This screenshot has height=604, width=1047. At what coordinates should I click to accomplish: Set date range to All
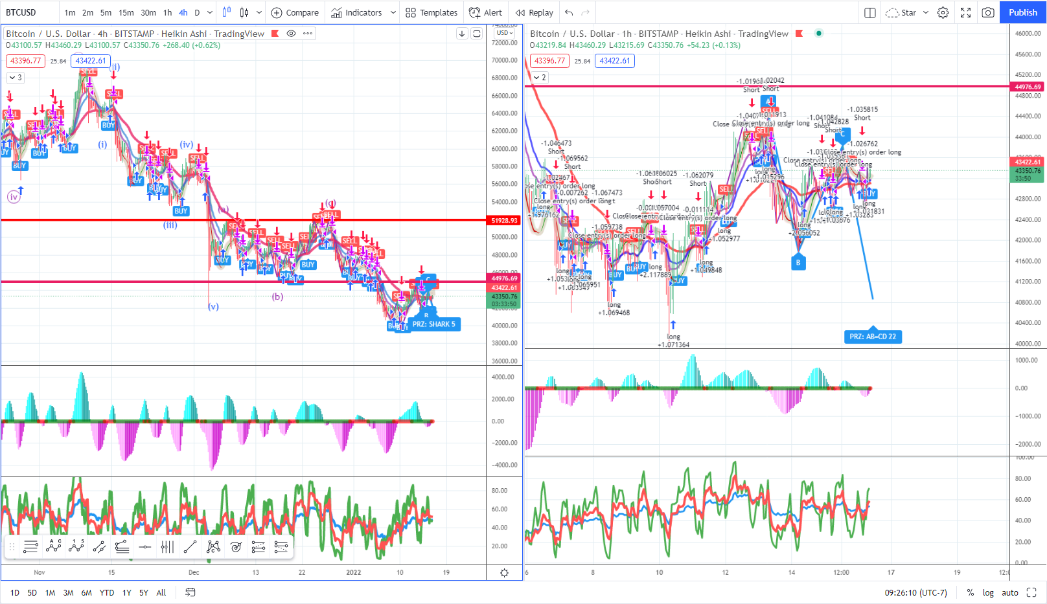[161, 592]
